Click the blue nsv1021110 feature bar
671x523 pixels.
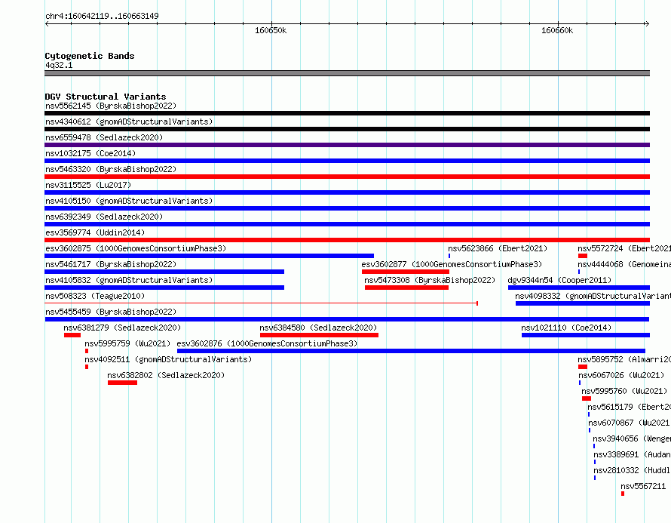point(586,335)
